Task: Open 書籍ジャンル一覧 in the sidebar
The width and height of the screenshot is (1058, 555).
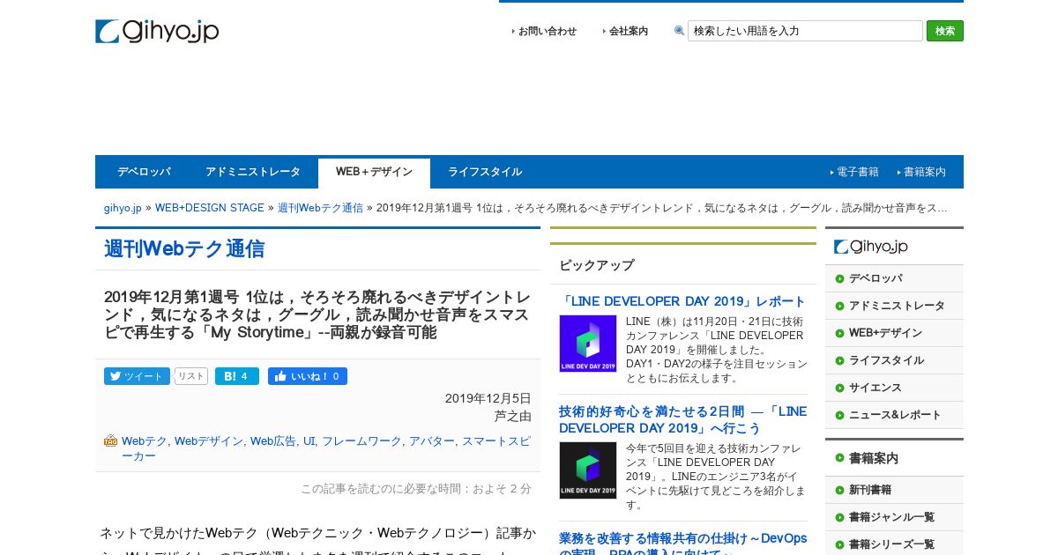Action: click(894, 517)
